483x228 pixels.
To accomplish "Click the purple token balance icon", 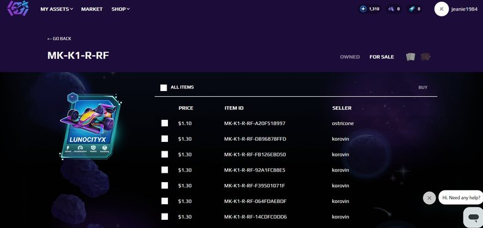I will (391, 9).
